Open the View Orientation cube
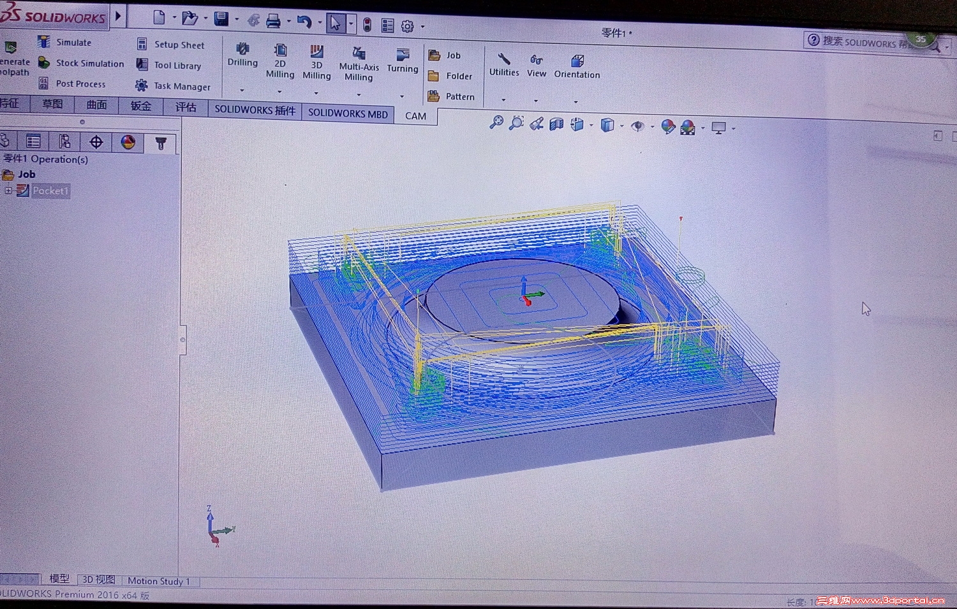The width and height of the screenshot is (957, 609). pos(577,125)
